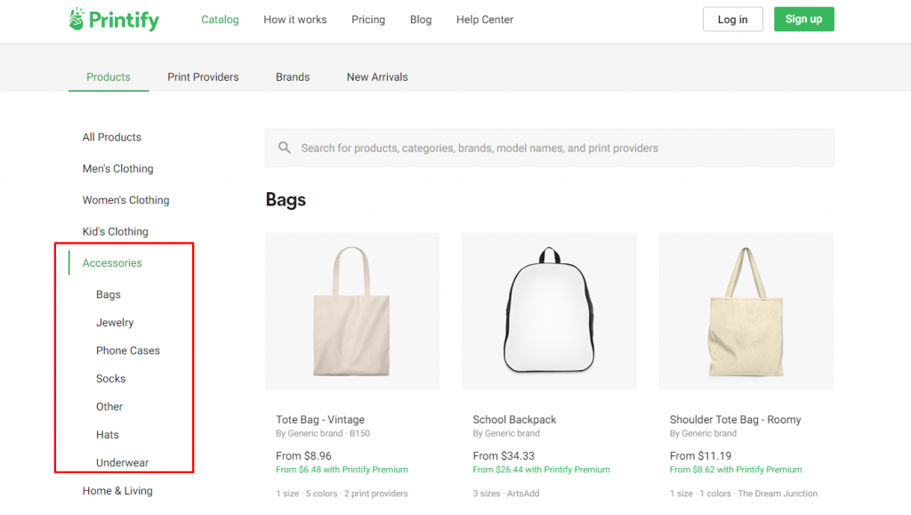The image size is (911, 515).
Task: Click the Tote Bag - Vintage title
Action: click(320, 419)
